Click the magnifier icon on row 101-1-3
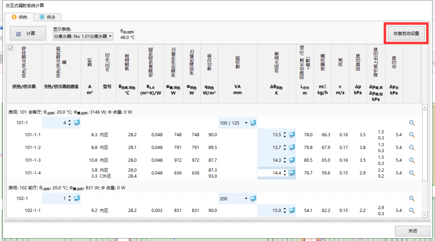The height and width of the screenshot is (241, 435). tap(412, 160)
